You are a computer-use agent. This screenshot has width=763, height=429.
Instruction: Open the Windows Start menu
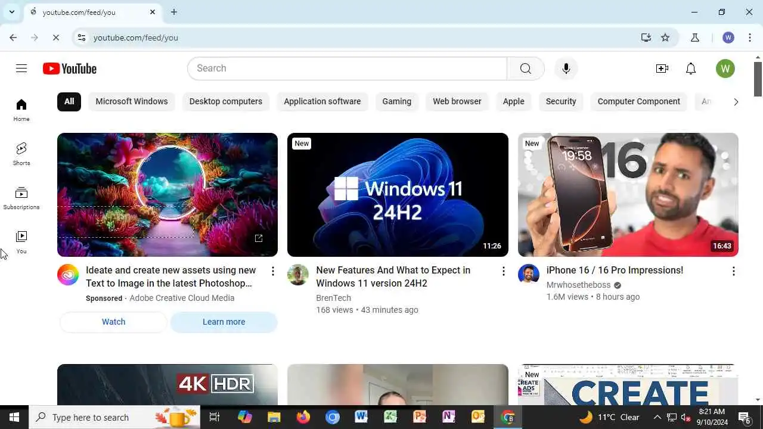click(14, 417)
